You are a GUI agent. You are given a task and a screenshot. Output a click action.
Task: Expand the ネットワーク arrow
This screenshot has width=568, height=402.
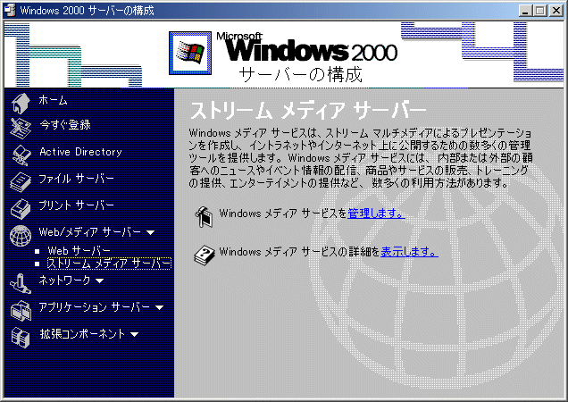coord(100,281)
